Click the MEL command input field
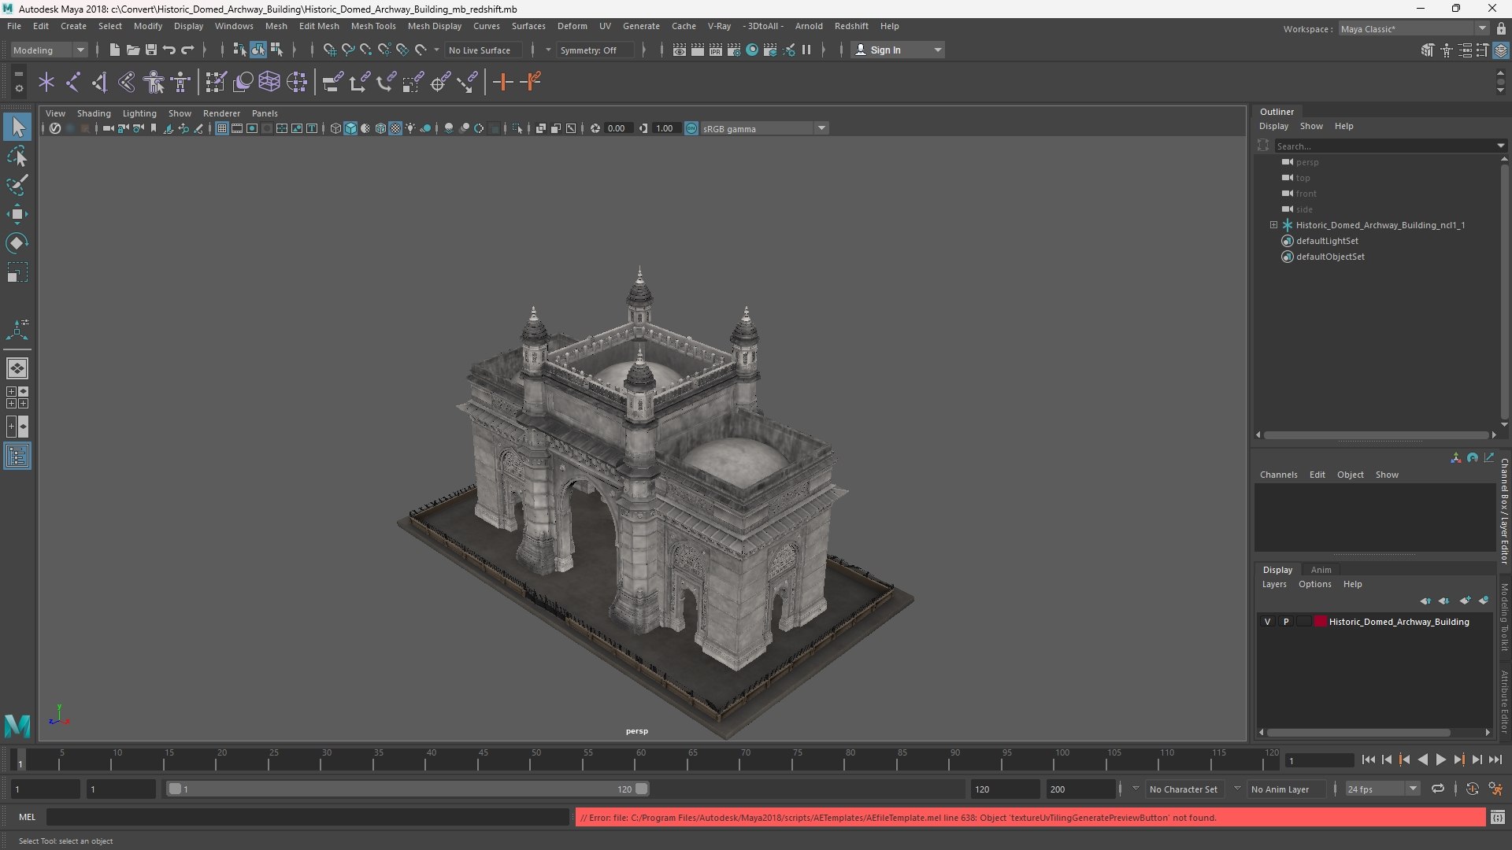Image resolution: width=1512 pixels, height=850 pixels. [x=307, y=817]
